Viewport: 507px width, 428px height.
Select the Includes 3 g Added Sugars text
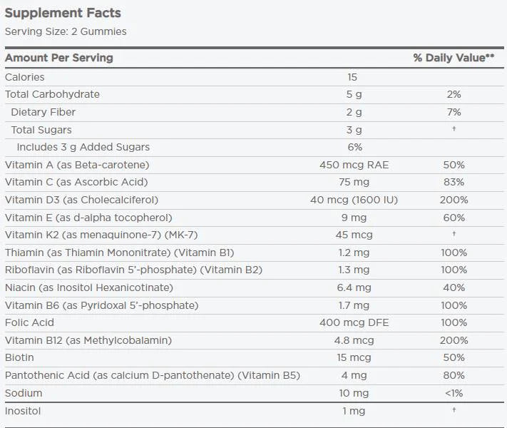tap(83, 147)
